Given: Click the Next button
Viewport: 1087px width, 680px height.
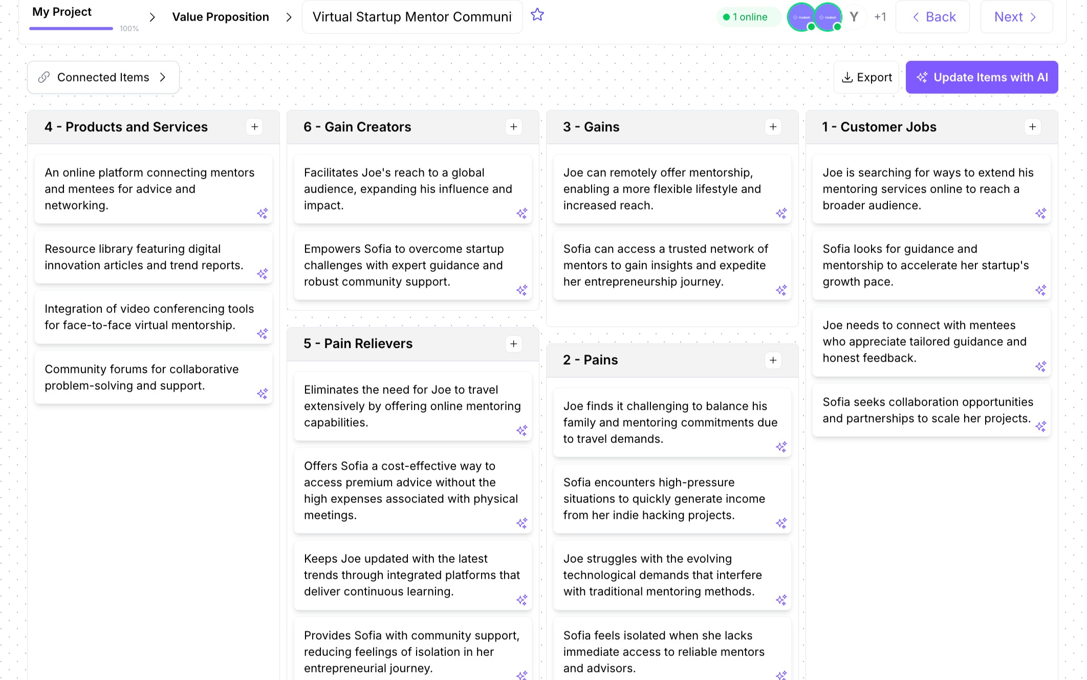Looking at the screenshot, I should pos(1015,16).
